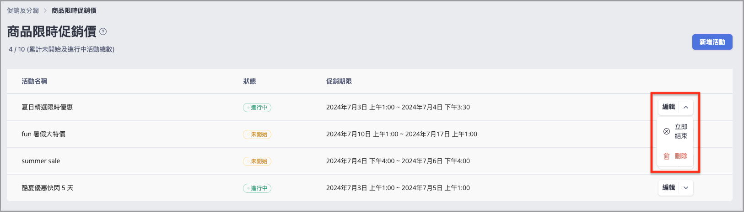Click the breadcrumb chevron separator icon
The height and width of the screenshot is (212, 744).
[x=45, y=10]
